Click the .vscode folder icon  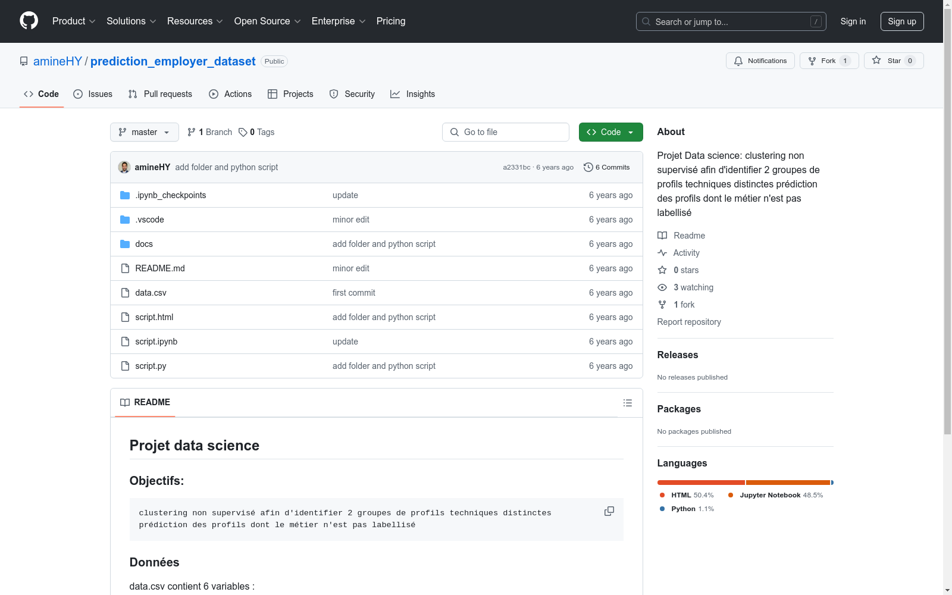click(125, 220)
